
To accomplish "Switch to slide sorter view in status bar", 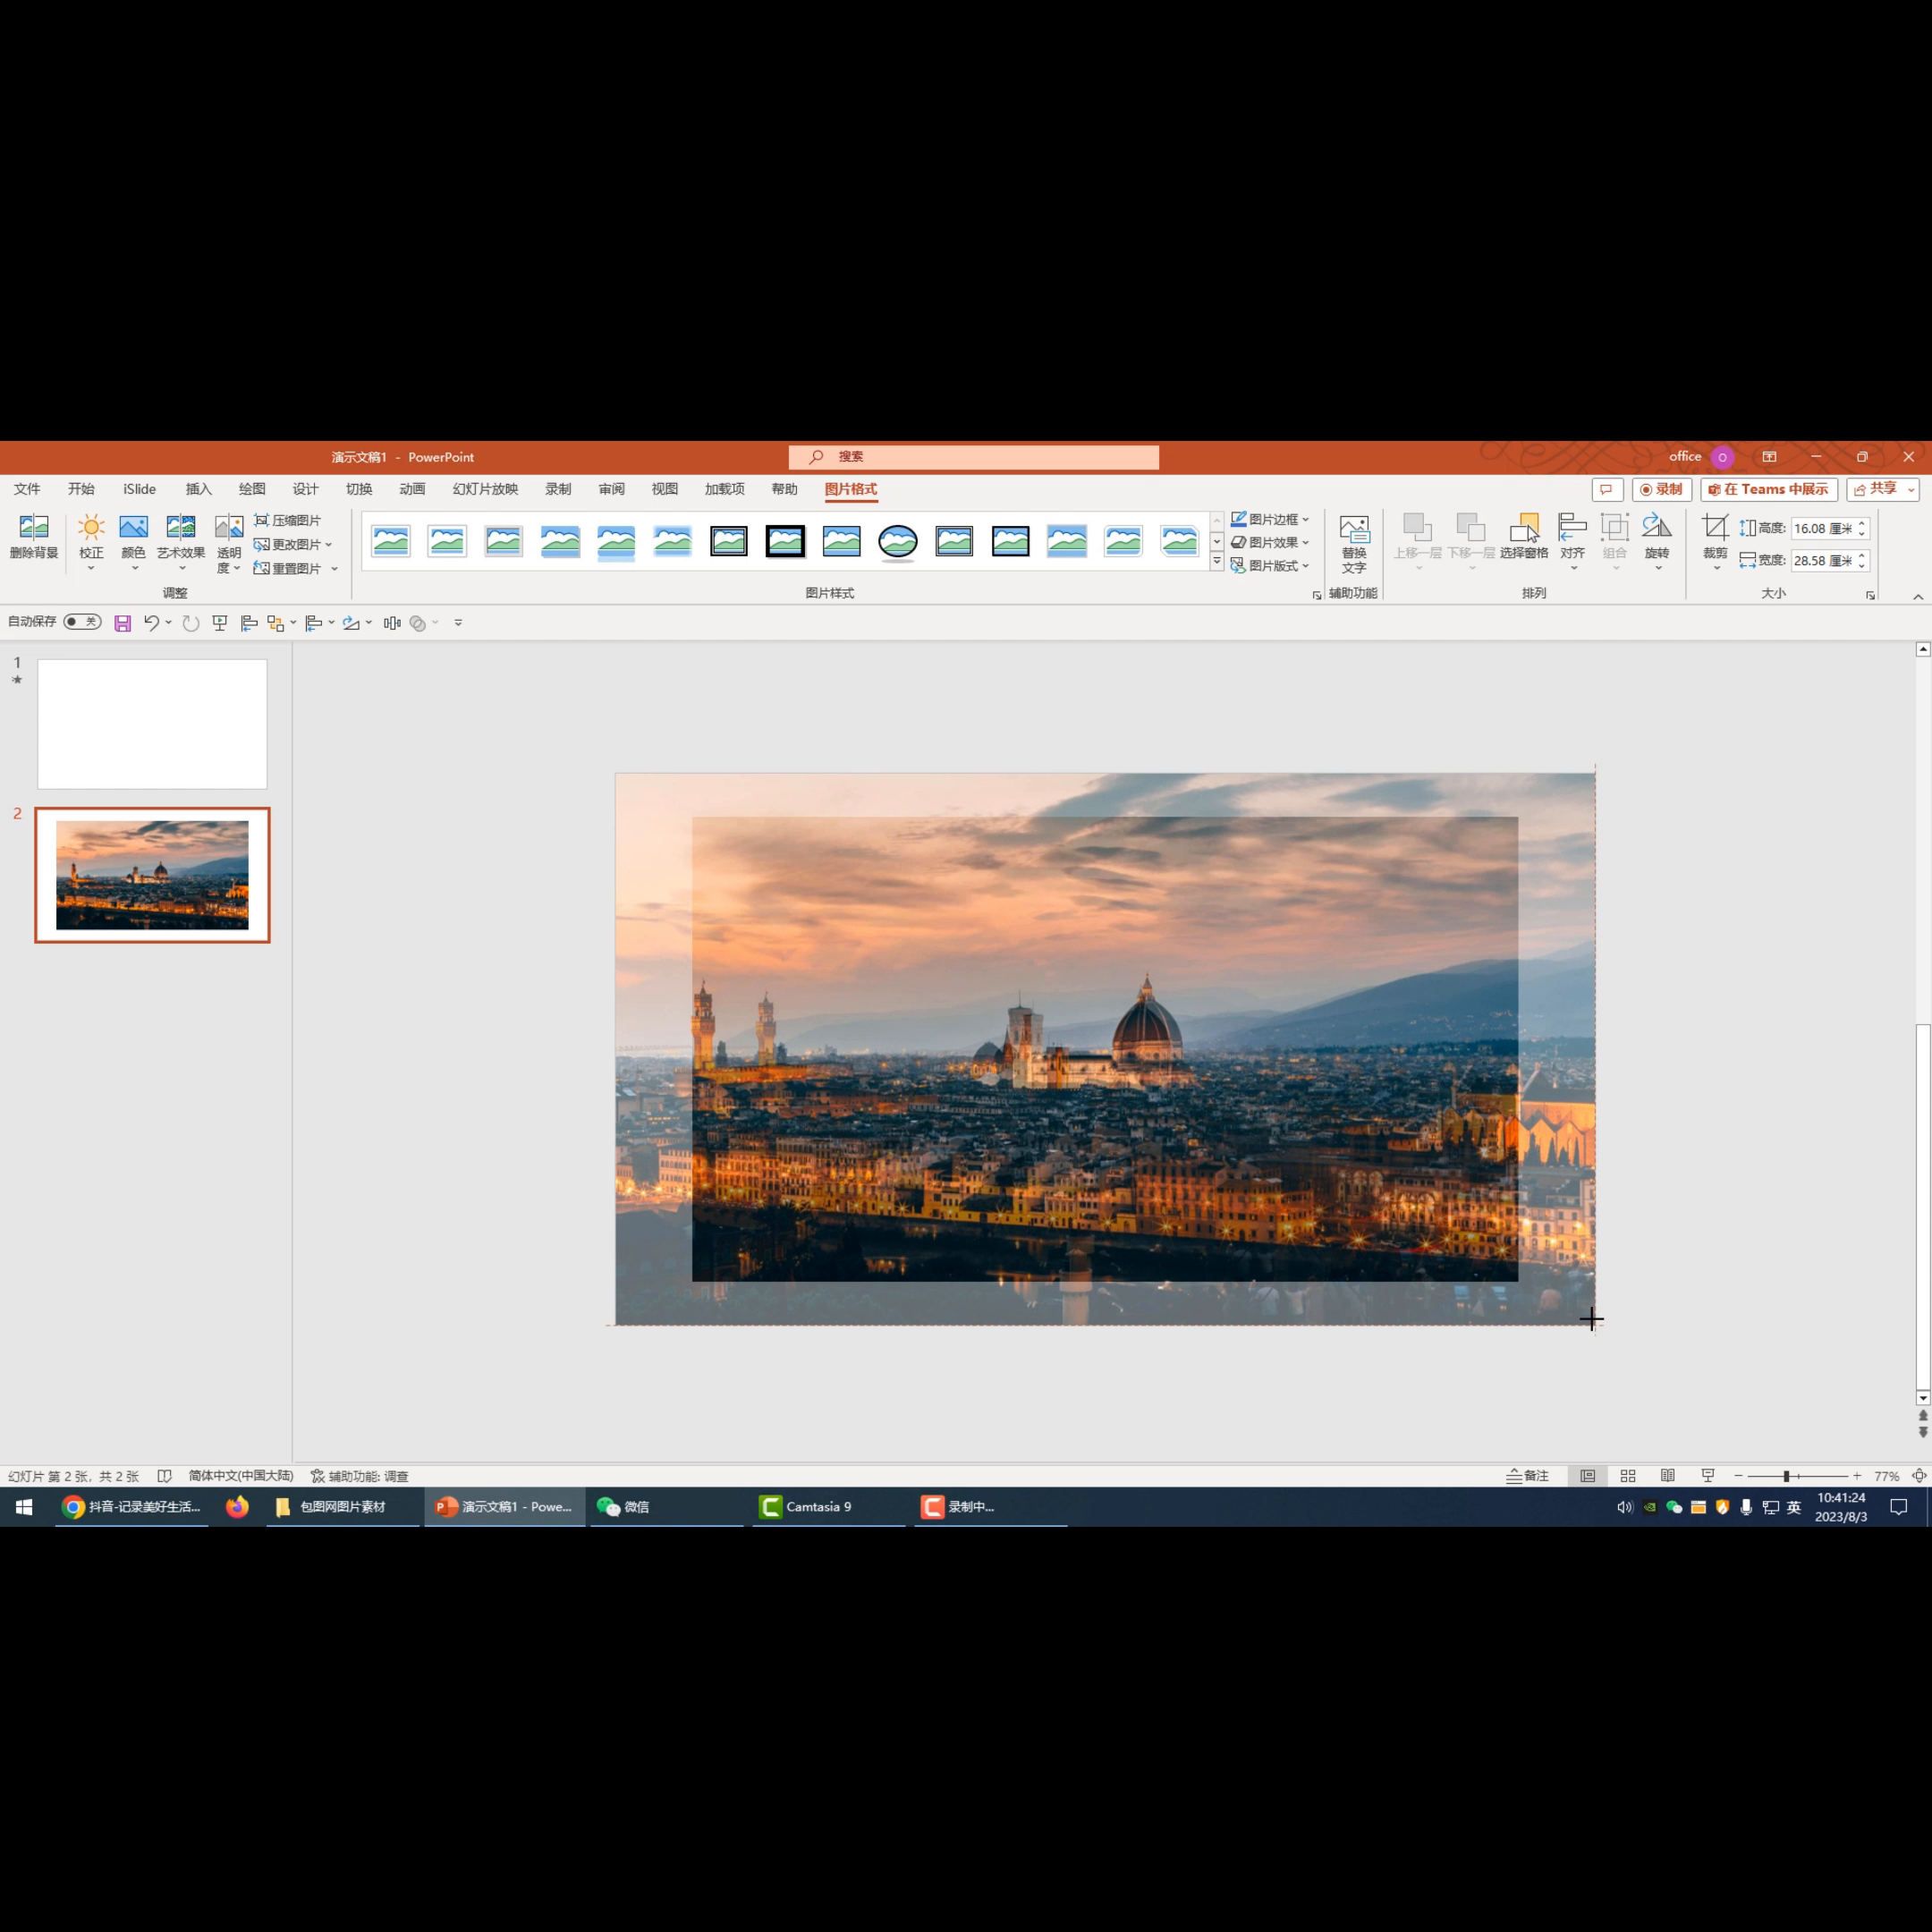I will tap(1628, 1476).
